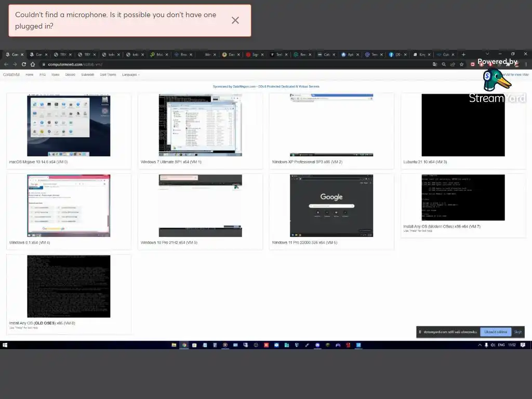Click the microphone tray icon

click(x=486, y=345)
